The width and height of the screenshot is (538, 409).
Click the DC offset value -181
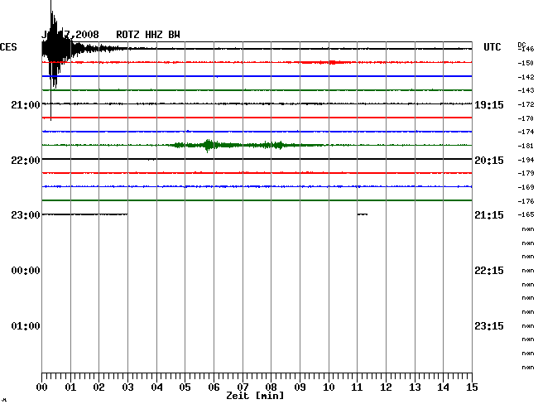(526, 146)
